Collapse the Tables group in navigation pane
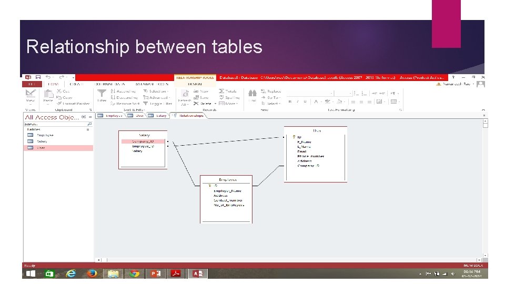This screenshot has width=505, height=284. pyautogui.click(x=88, y=129)
